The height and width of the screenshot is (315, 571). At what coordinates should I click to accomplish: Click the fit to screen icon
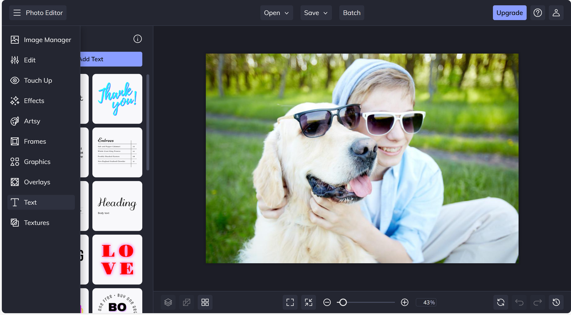(290, 303)
